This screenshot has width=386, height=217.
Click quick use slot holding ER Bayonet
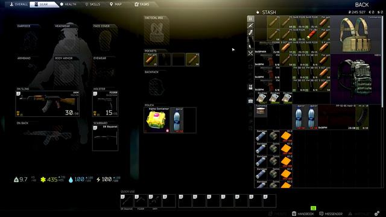[x=127, y=201]
